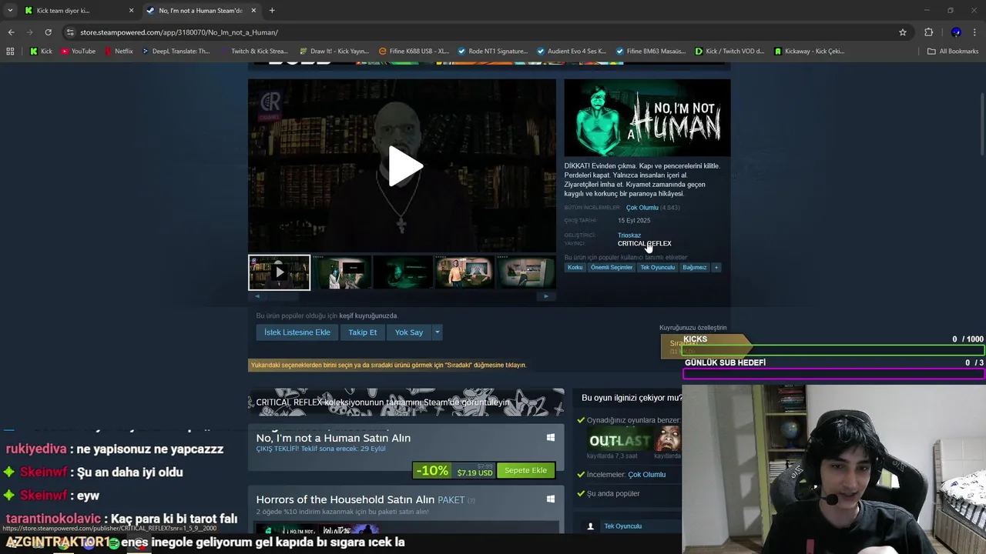986x554 pixels.
Task: Open Çok Olumlu all reviews link
Action: pyautogui.click(x=642, y=208)
